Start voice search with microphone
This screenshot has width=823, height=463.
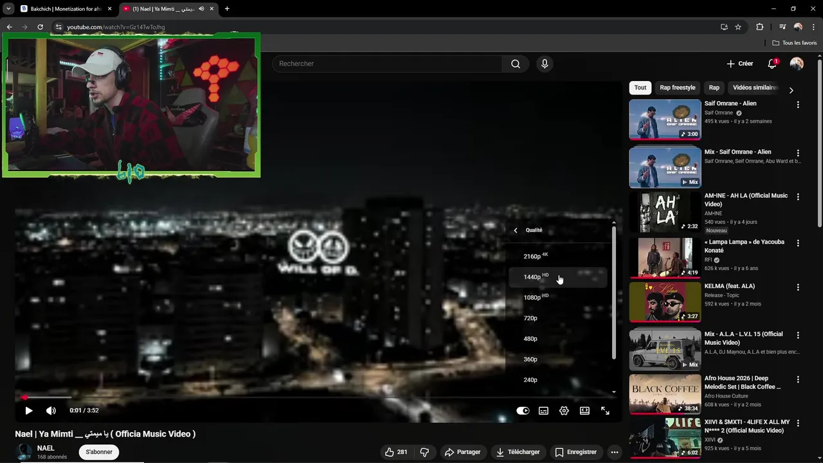[x=545, y=64]
